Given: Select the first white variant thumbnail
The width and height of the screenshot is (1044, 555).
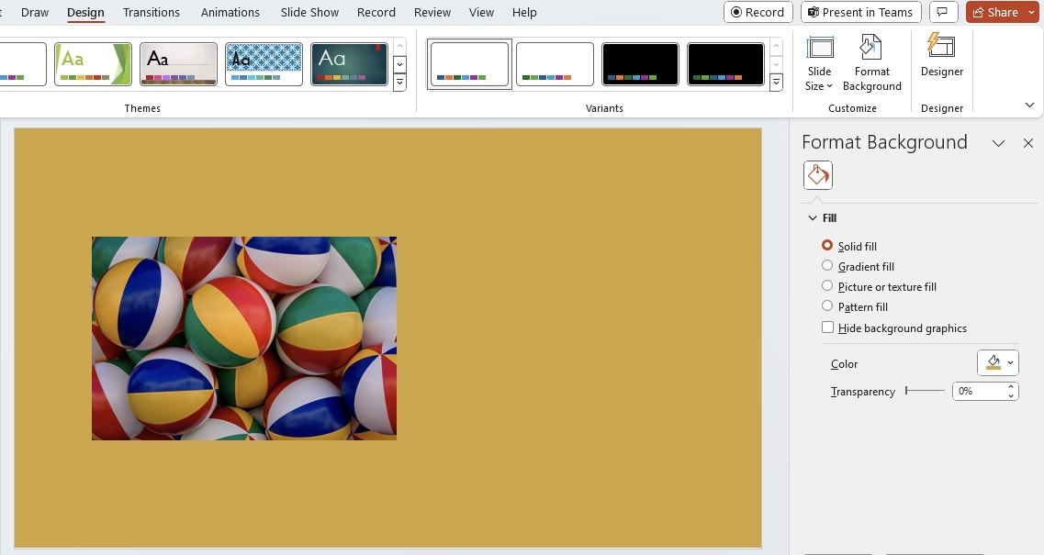Looking at the screenshot, I should [469, 64].
